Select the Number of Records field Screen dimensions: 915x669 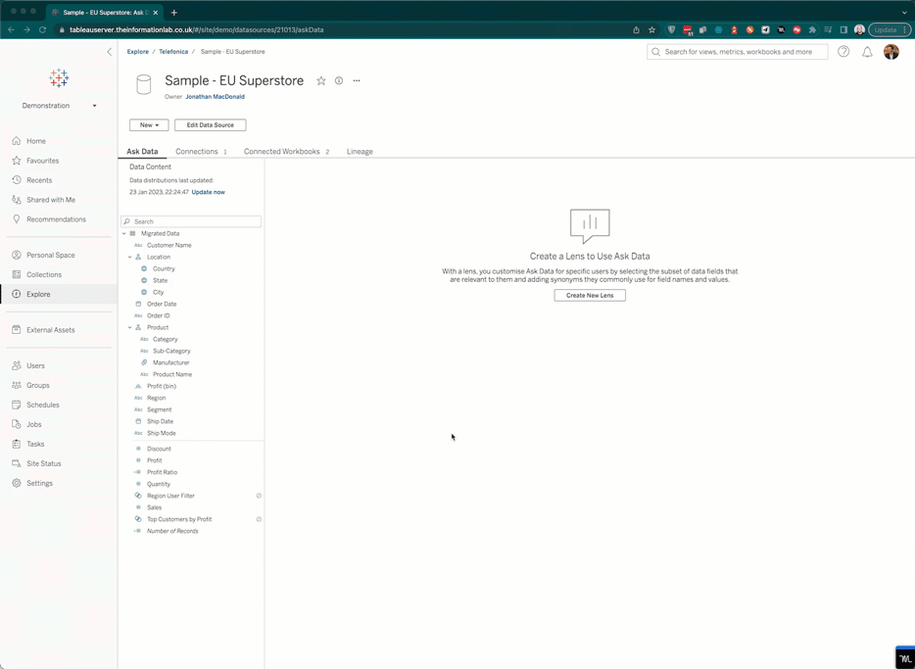pos(172,531)
